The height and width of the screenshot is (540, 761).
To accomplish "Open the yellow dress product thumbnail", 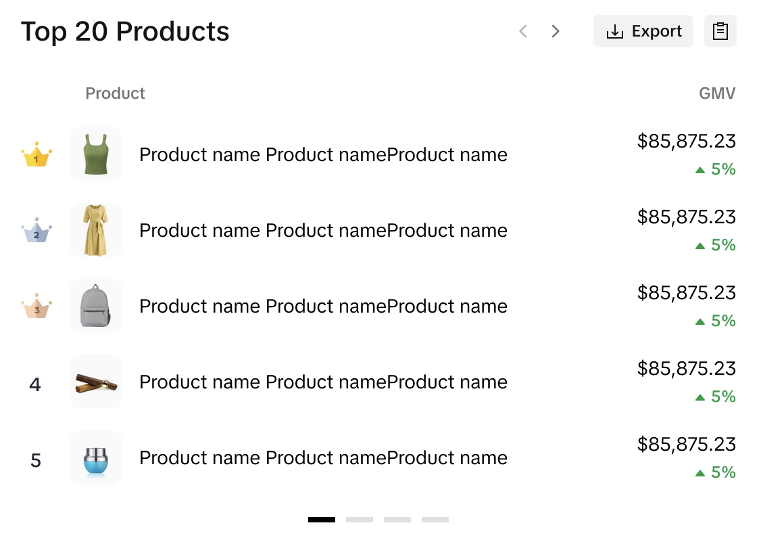I will (96, 230).
